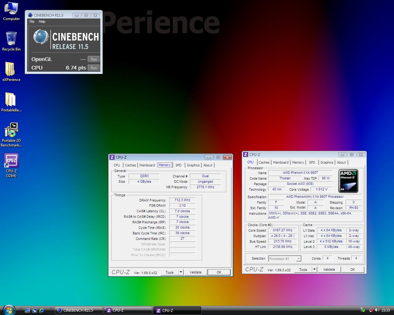Click CPU-Z processor window title bar icon
Viewport: 394px width, 315px height.
(246, 154)
